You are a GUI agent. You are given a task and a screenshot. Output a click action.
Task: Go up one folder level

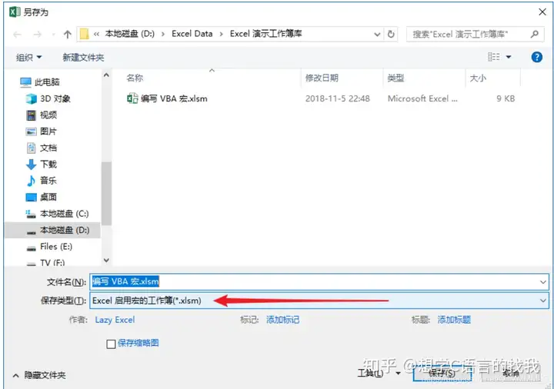pos(67,35)
